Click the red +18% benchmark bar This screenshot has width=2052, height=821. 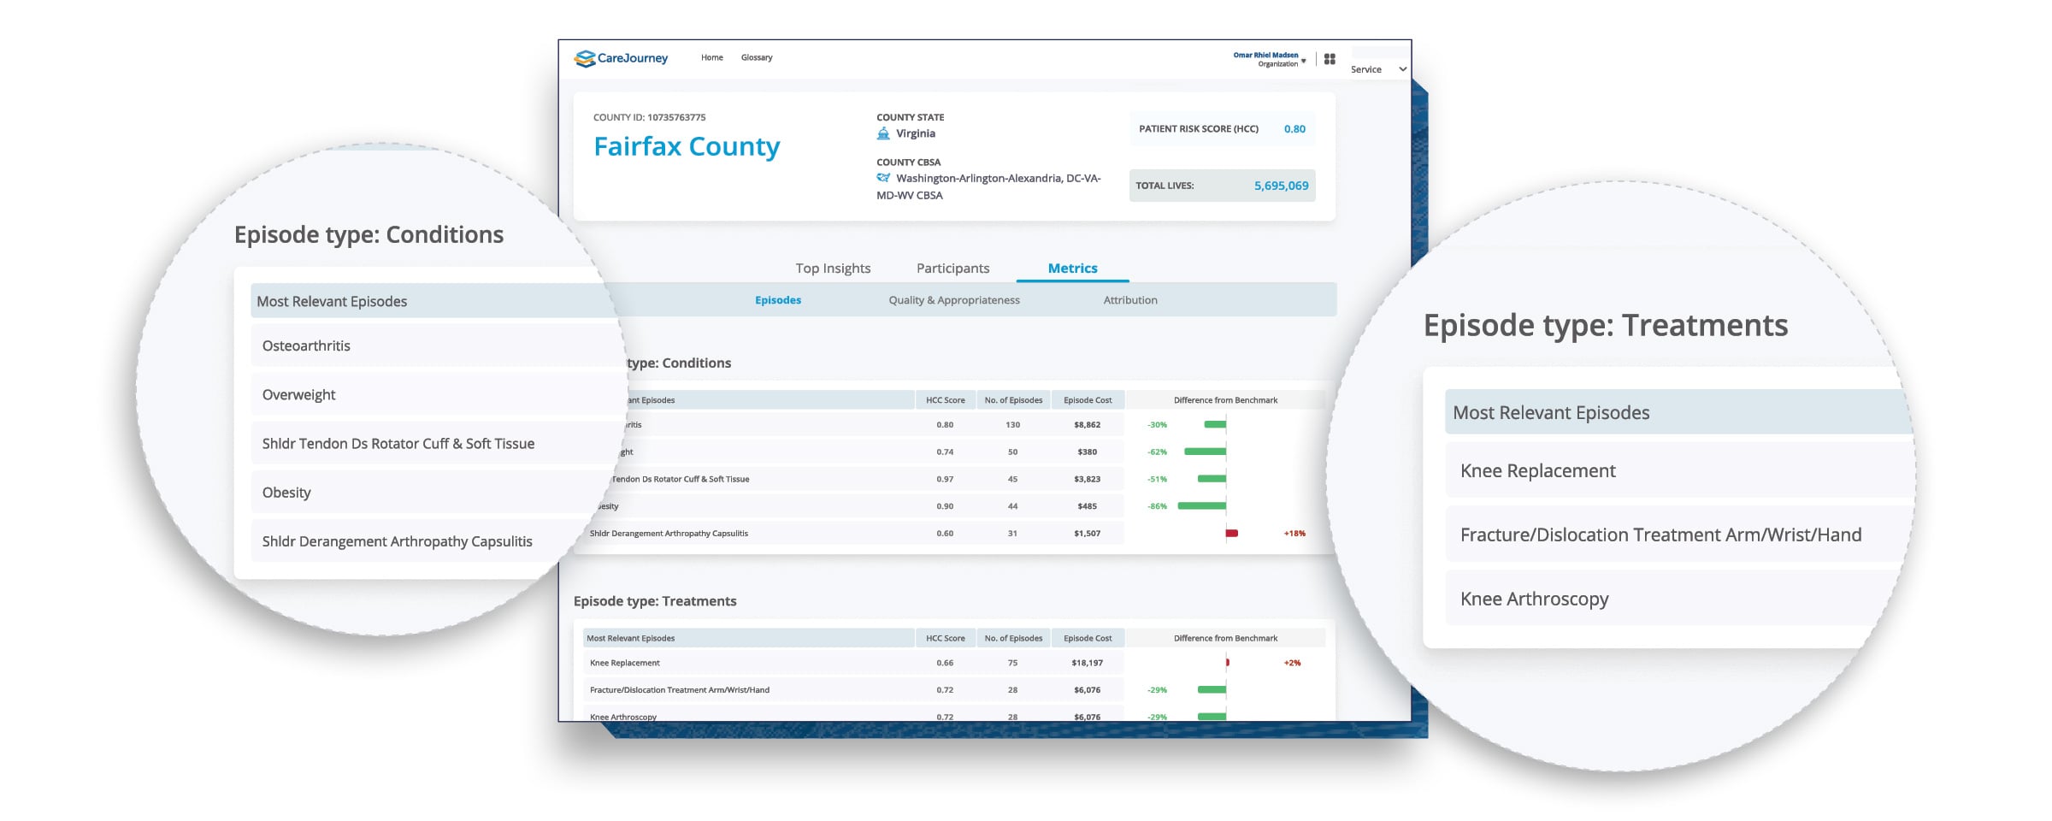[1232, 533]
